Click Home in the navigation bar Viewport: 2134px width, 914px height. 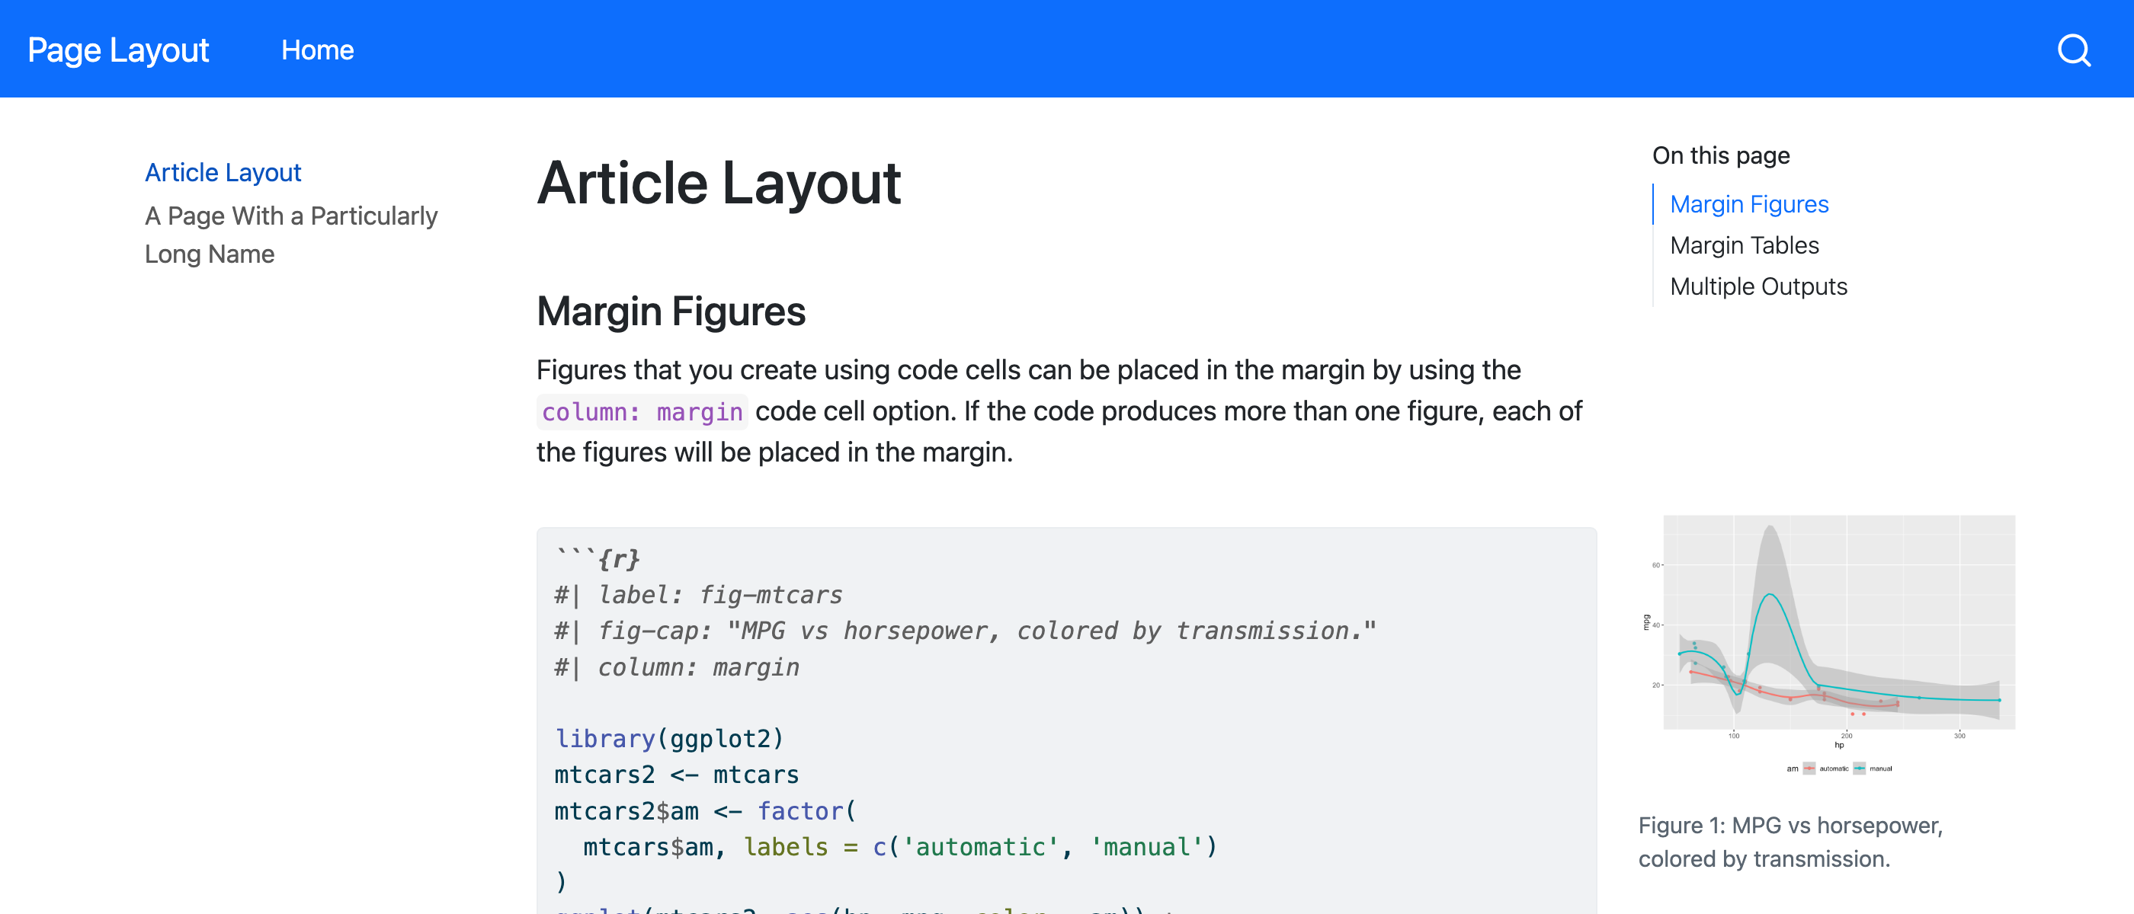[317, 50]
